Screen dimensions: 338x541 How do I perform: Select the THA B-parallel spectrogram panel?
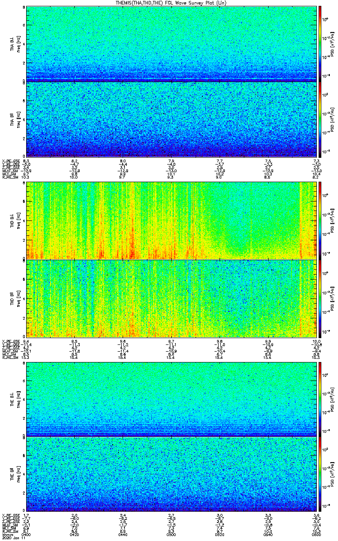click(171, 119)
